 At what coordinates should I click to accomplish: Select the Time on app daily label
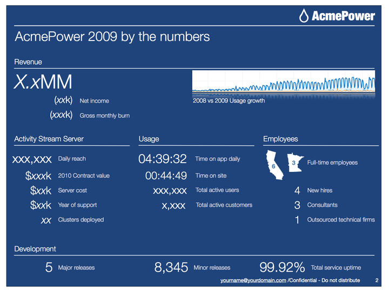(x=218, y=159)
